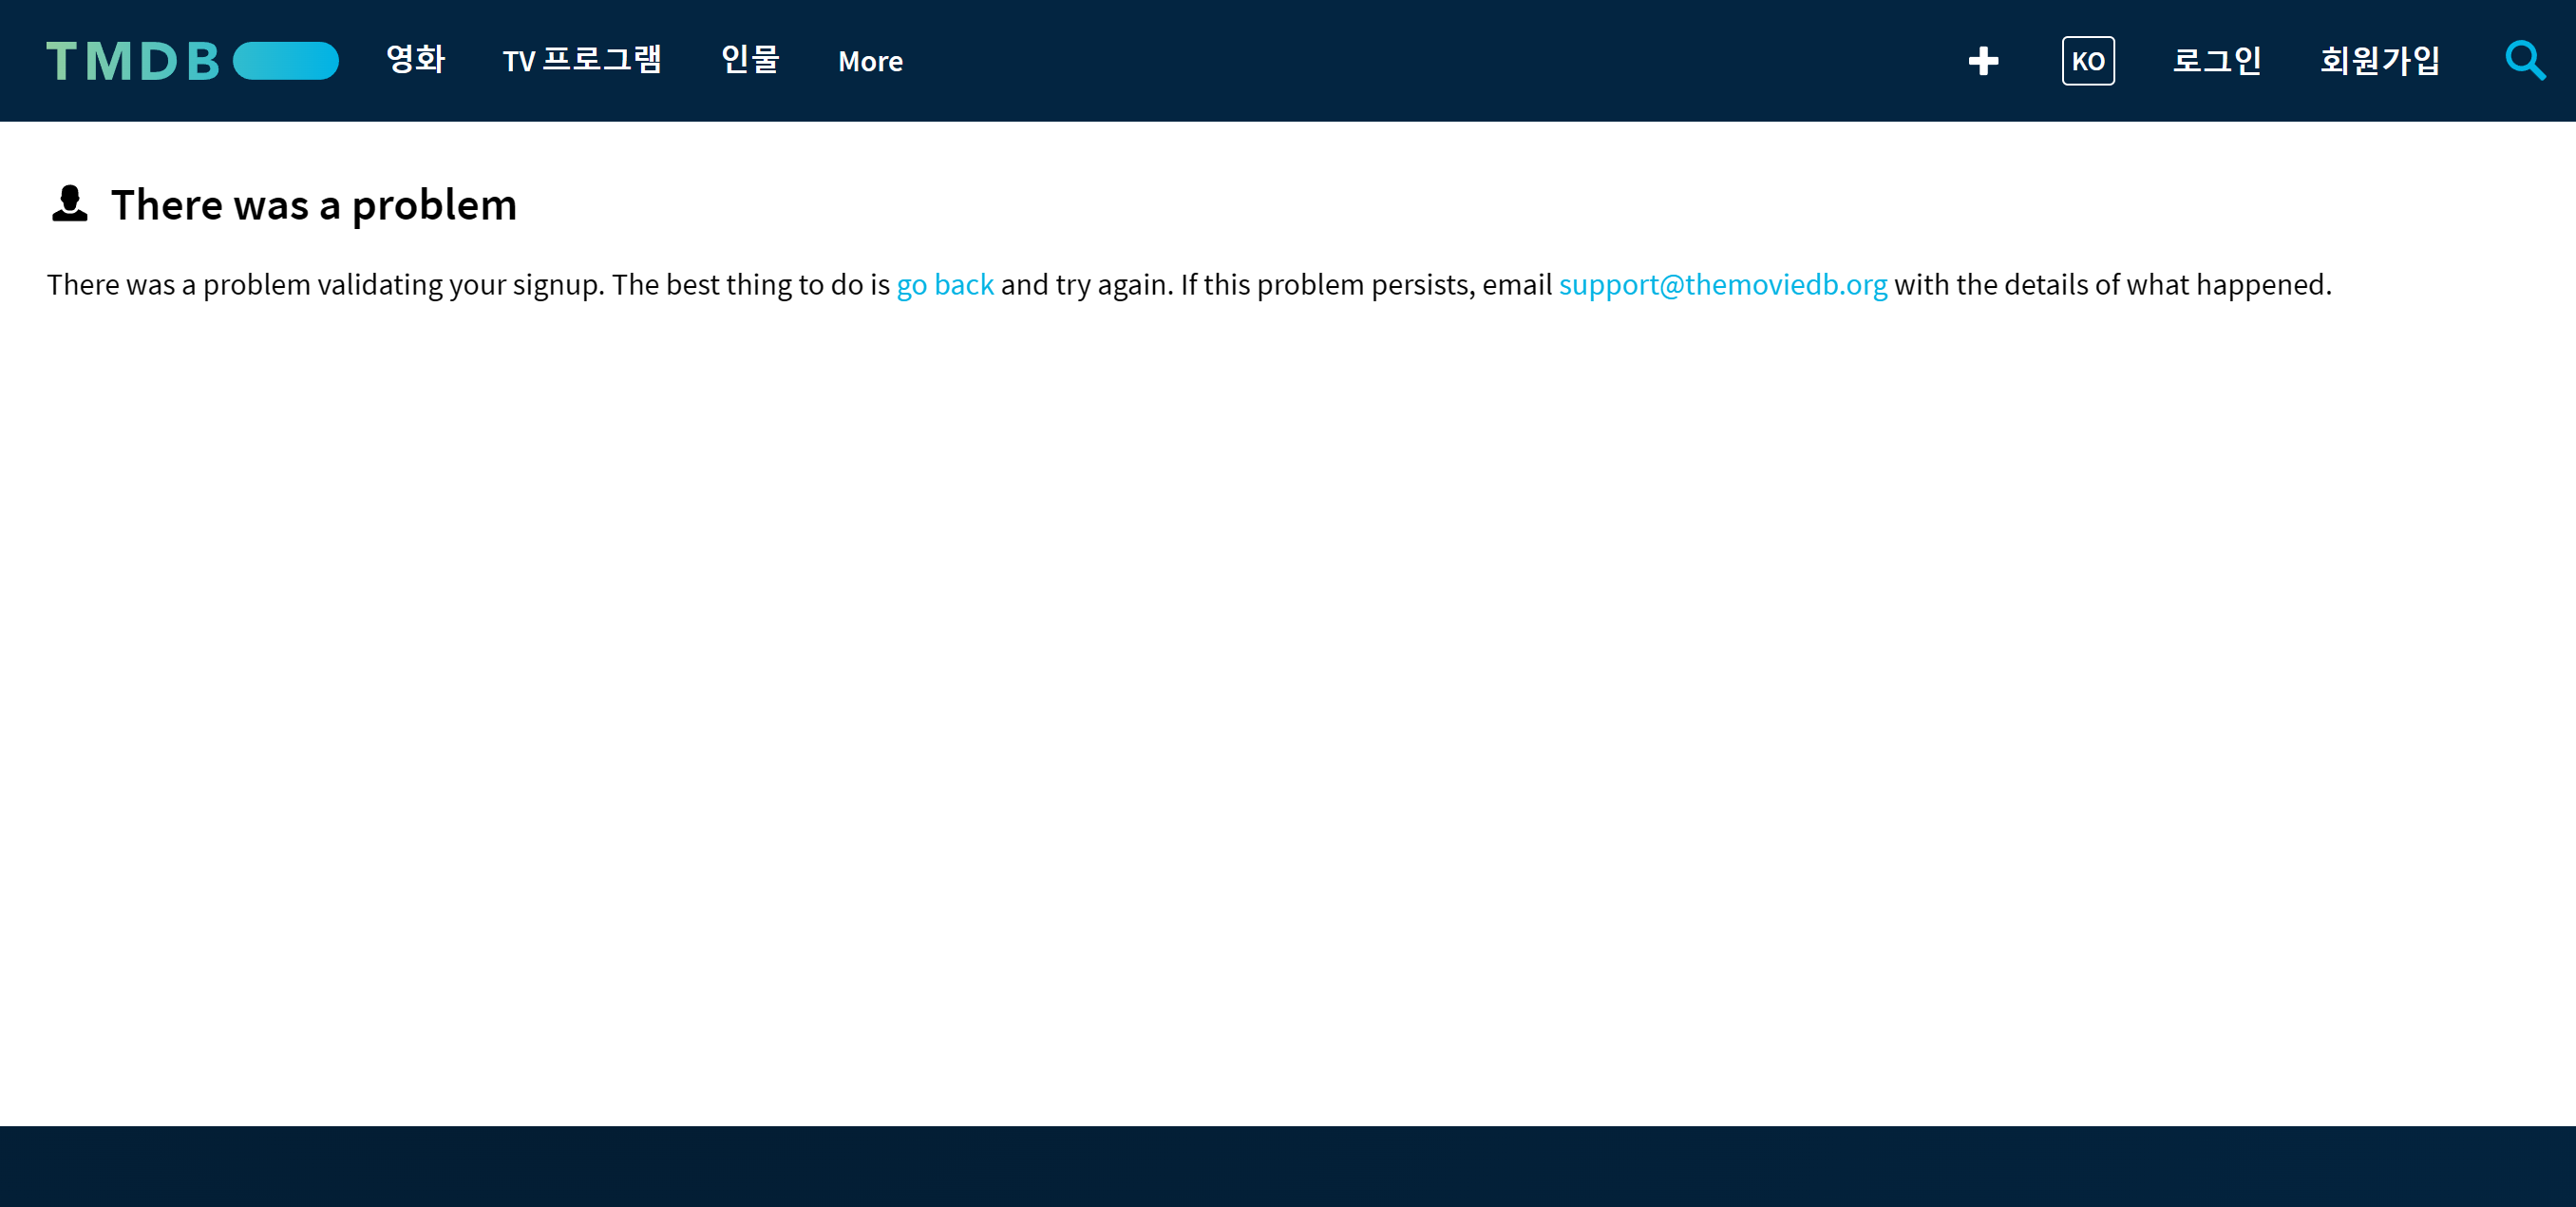Open the TV 프로그램 menu
This screenshot has width=2576, height=1207.
(x=582, y=60)
